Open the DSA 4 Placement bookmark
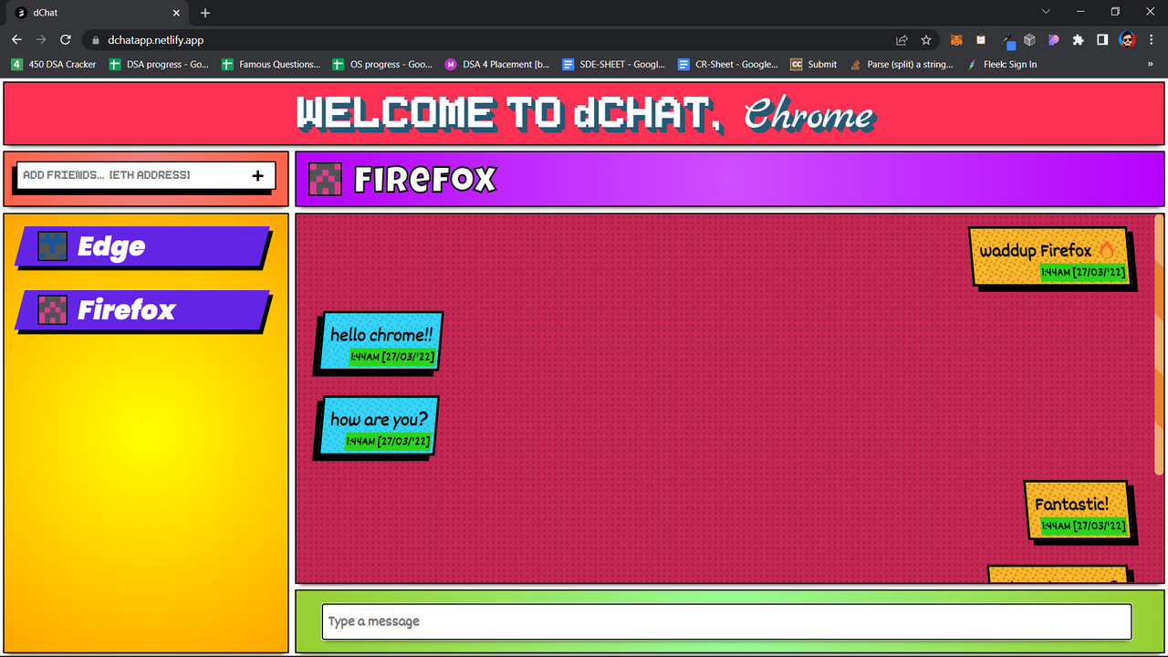This screenshot has width=1168, height=657. click(497, 65)
